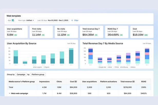
Task: Sort by Total revenue ($) column header
Action: click(x=127, y=81)
